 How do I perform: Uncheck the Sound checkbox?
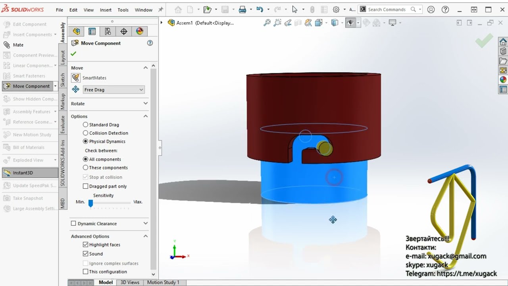pos(85,254)
